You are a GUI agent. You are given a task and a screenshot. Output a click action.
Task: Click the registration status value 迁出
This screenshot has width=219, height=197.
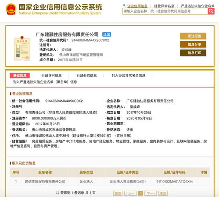pos(129,130)
